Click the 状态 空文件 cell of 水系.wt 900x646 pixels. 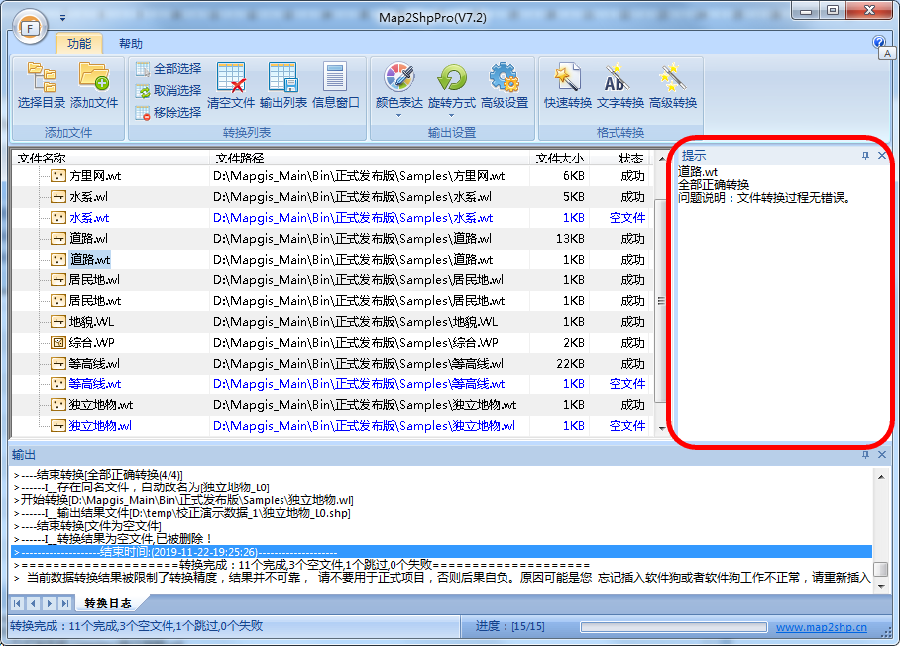[x=626, y=218]
